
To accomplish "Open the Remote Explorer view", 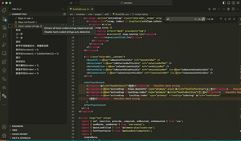I will (4, 53).
